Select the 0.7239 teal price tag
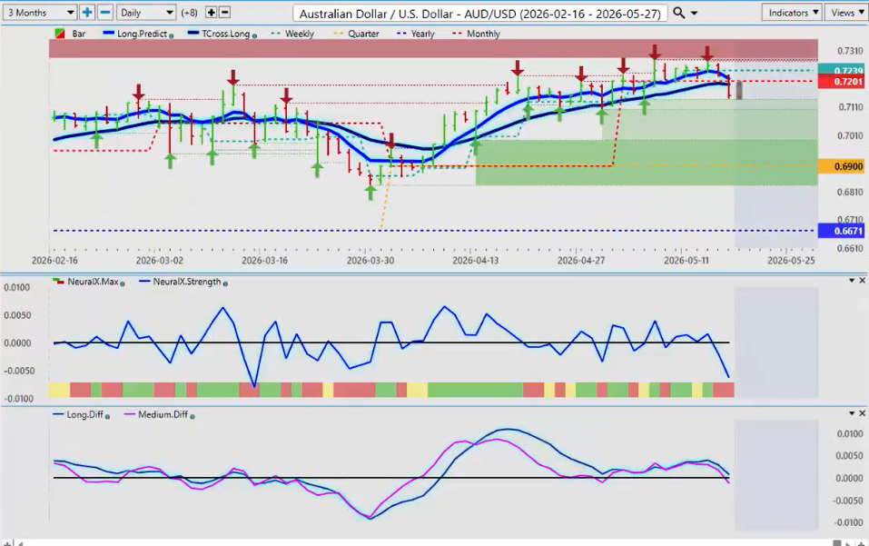Image resolution: width=869 pixels, height=546 pixels. (841, 70)
